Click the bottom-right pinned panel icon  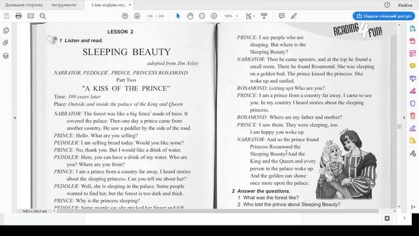(387, 218)
